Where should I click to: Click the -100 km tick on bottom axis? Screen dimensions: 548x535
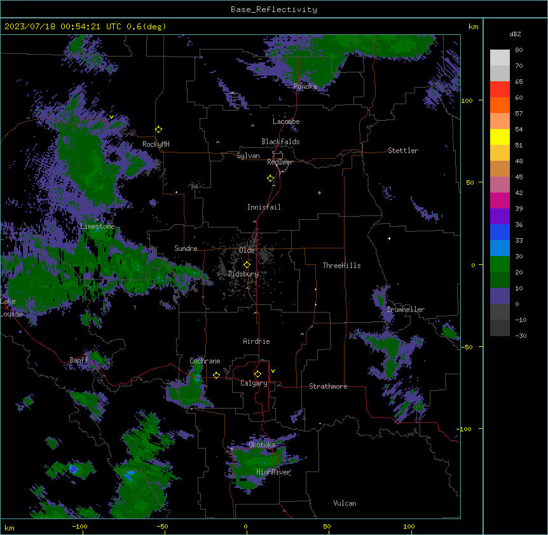(x=80, y=526)
